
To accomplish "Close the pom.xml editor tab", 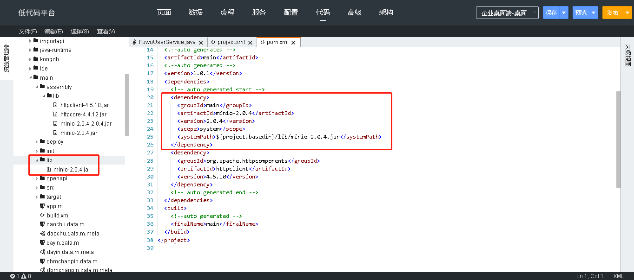I will (x=294, y=43).
